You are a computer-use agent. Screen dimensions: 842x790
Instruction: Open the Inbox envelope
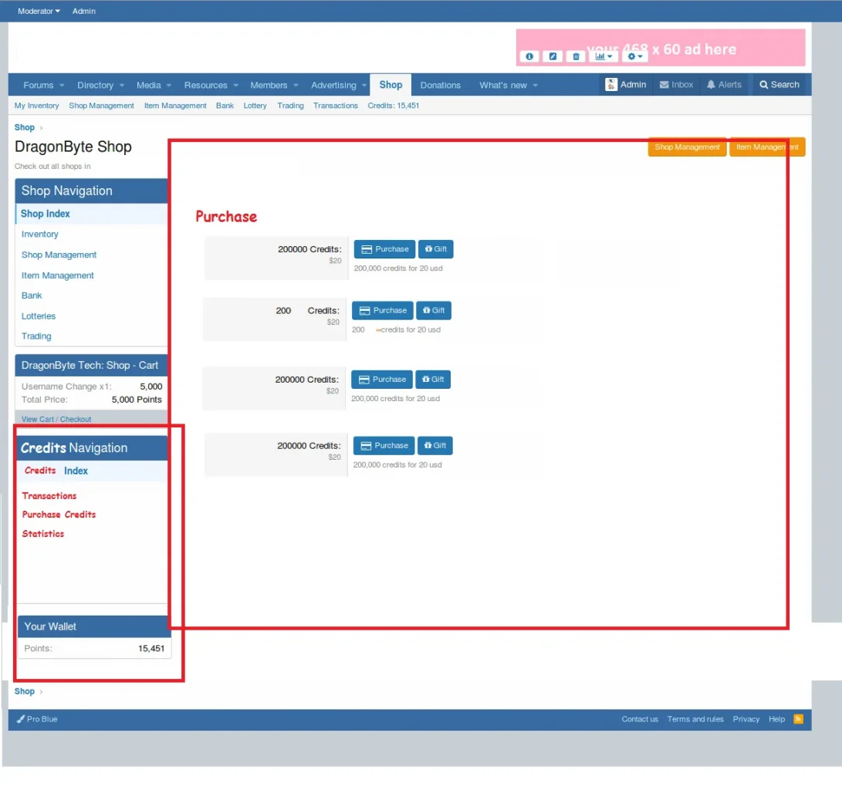(x=677, y=85)
